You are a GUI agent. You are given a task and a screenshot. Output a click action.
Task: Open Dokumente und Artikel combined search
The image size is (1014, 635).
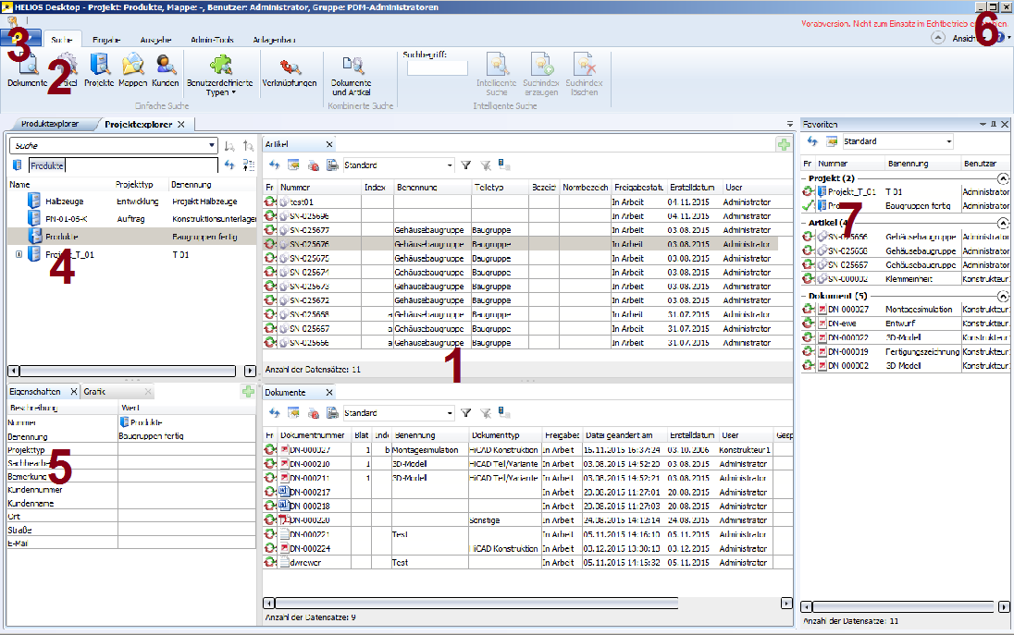351,68
